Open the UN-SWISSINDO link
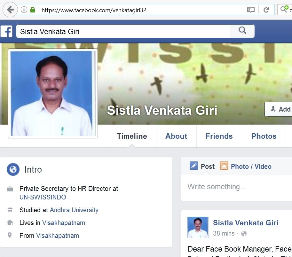Image resolution: width=292 pixels, height=257 pixels. click(x=43, y=197)
